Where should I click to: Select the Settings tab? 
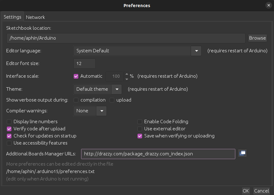click(12, 17)
